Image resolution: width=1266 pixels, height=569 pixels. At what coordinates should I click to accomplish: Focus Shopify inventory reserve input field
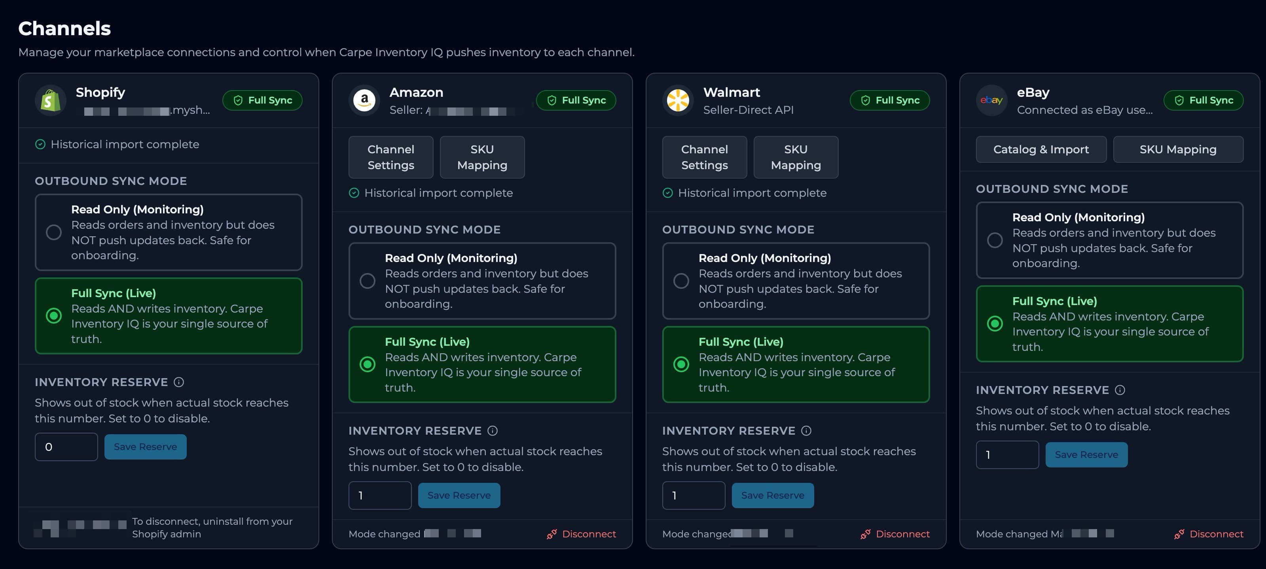[x=66, y=447]
